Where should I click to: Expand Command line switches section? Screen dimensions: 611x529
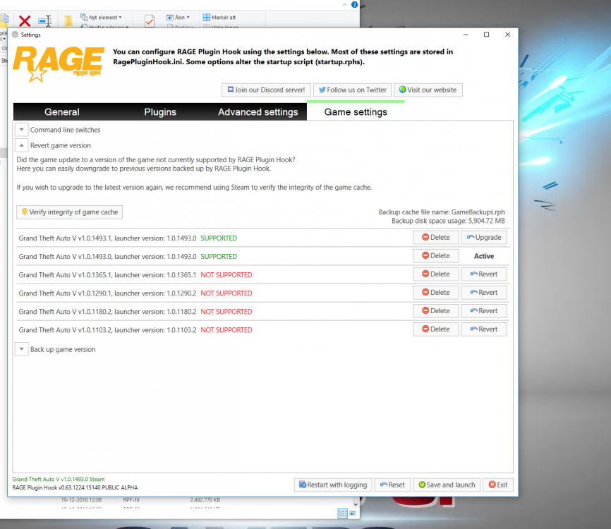click(x=22, y=130)
